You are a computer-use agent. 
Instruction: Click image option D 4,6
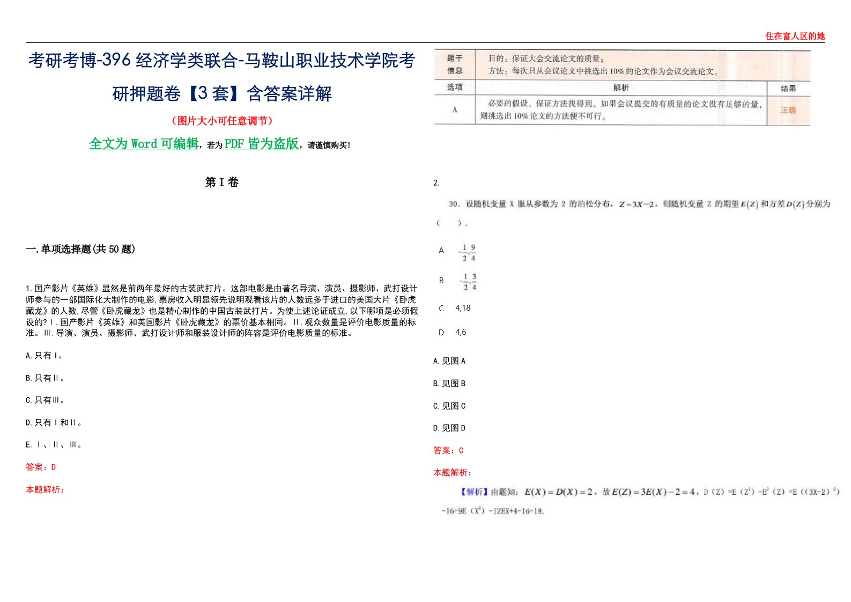pos(453,332)
